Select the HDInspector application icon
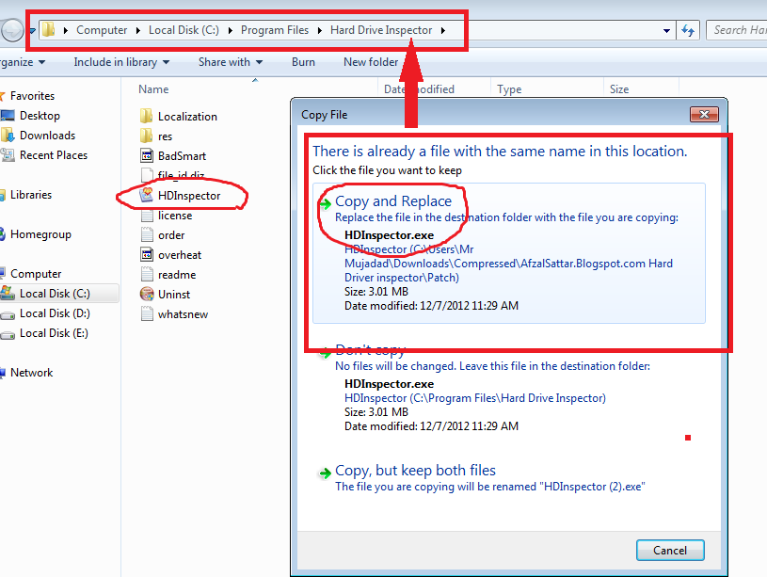The width and height of the screenshot is (767, 577). pos(147,195)
